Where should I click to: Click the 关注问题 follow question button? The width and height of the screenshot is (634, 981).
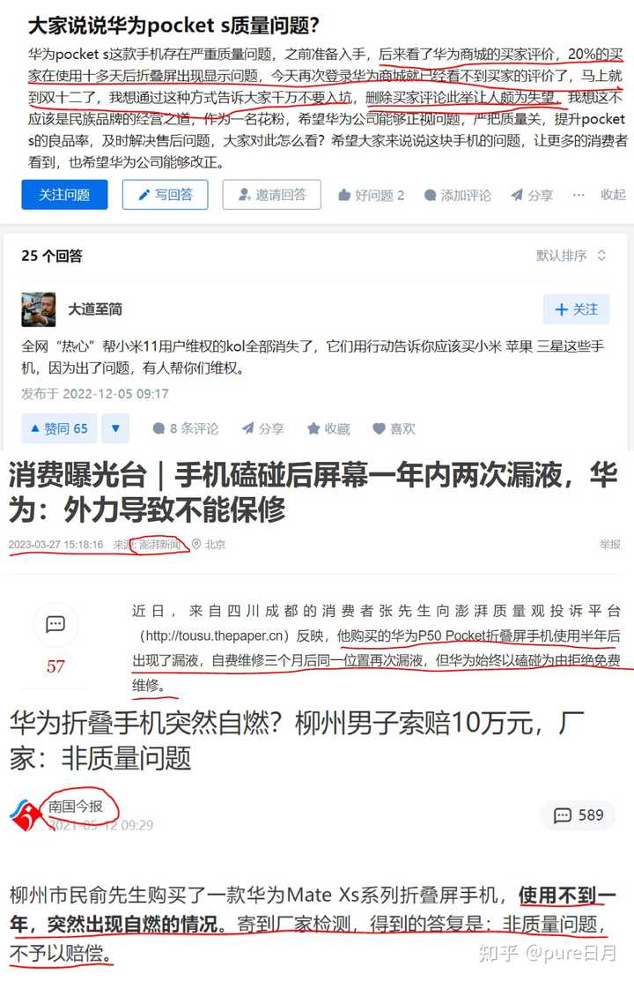pos(64,195)
